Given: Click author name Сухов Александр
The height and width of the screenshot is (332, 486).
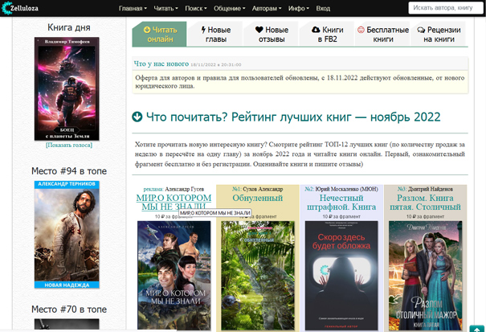Looking at the screenshot, I should coord(263,189).
